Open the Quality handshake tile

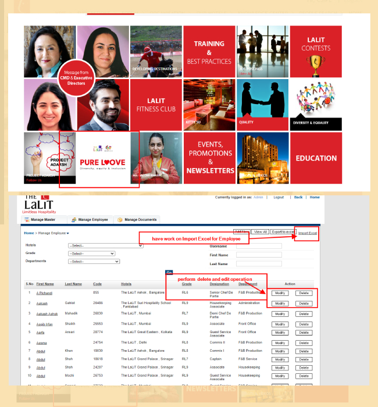(262, 105)
